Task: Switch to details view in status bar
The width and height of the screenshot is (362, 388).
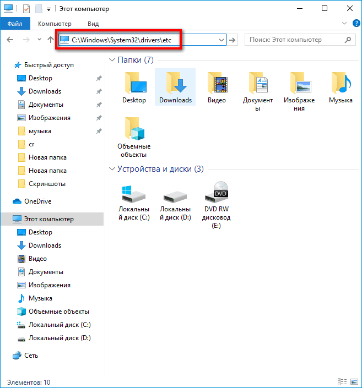Action: 342,382
